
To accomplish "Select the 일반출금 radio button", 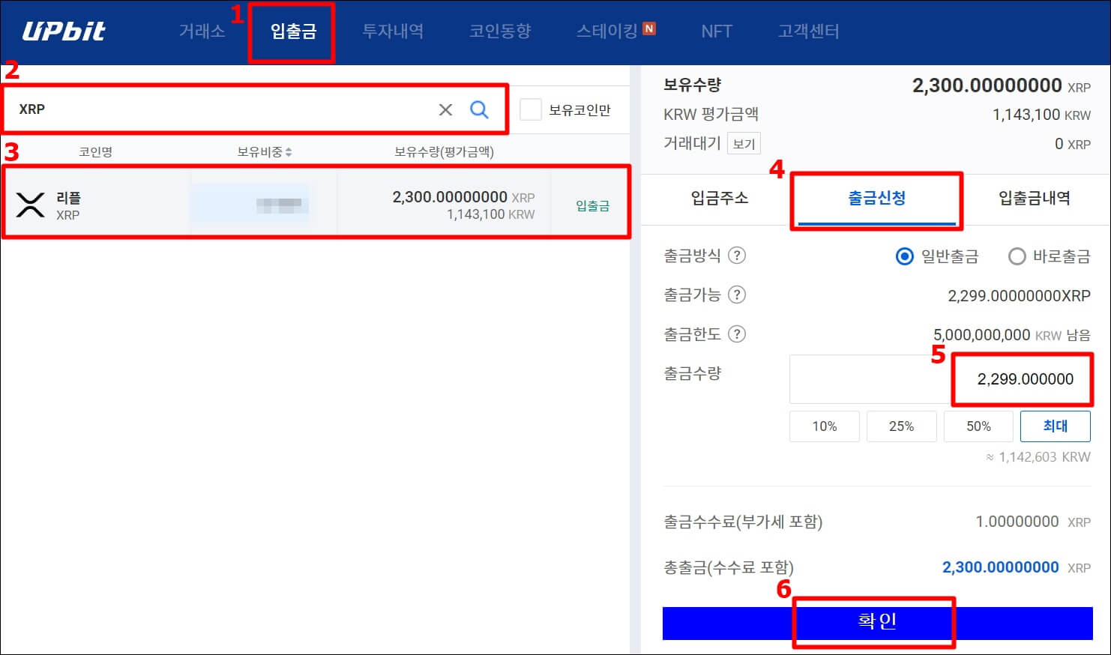I will 904,256.
